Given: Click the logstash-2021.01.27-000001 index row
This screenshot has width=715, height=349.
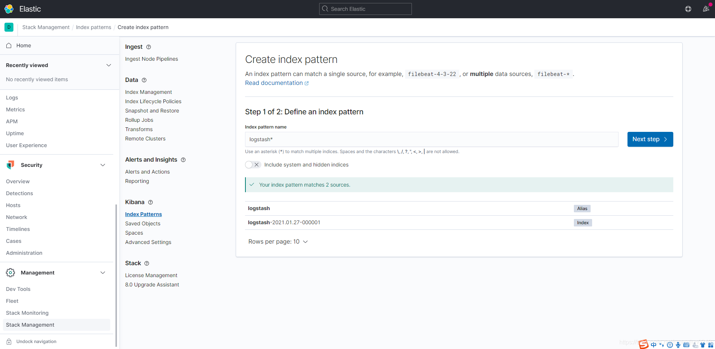Looking at the screenshot, I should [459, 223].
